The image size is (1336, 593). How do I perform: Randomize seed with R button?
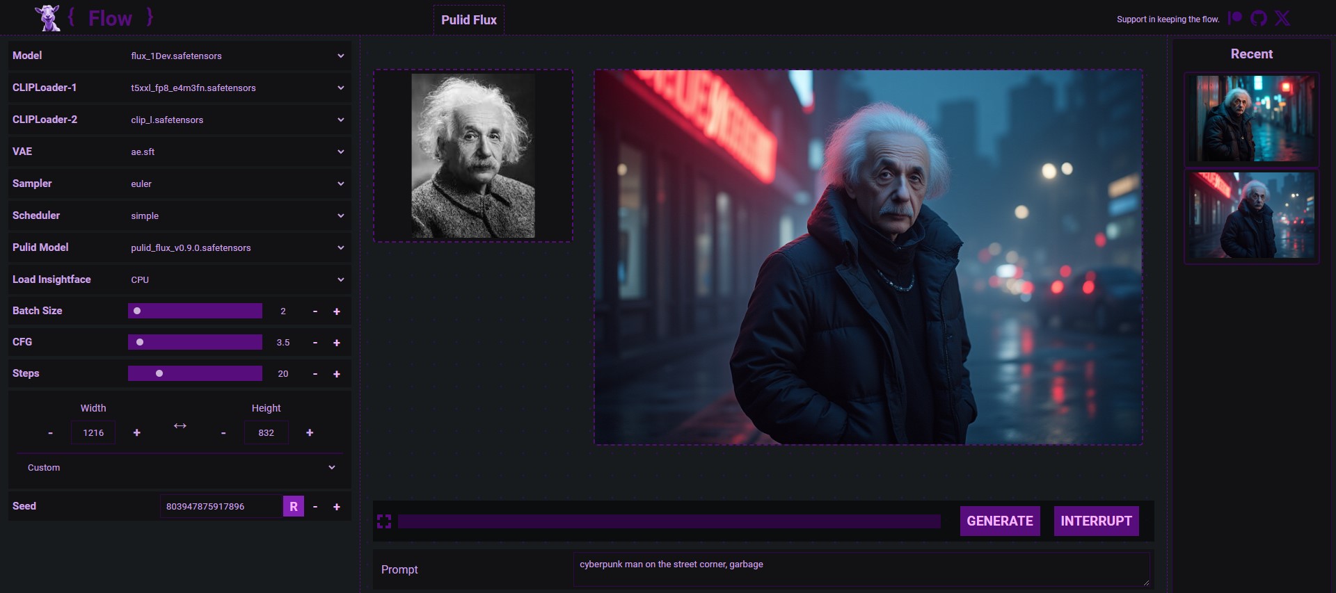[294, 506]
